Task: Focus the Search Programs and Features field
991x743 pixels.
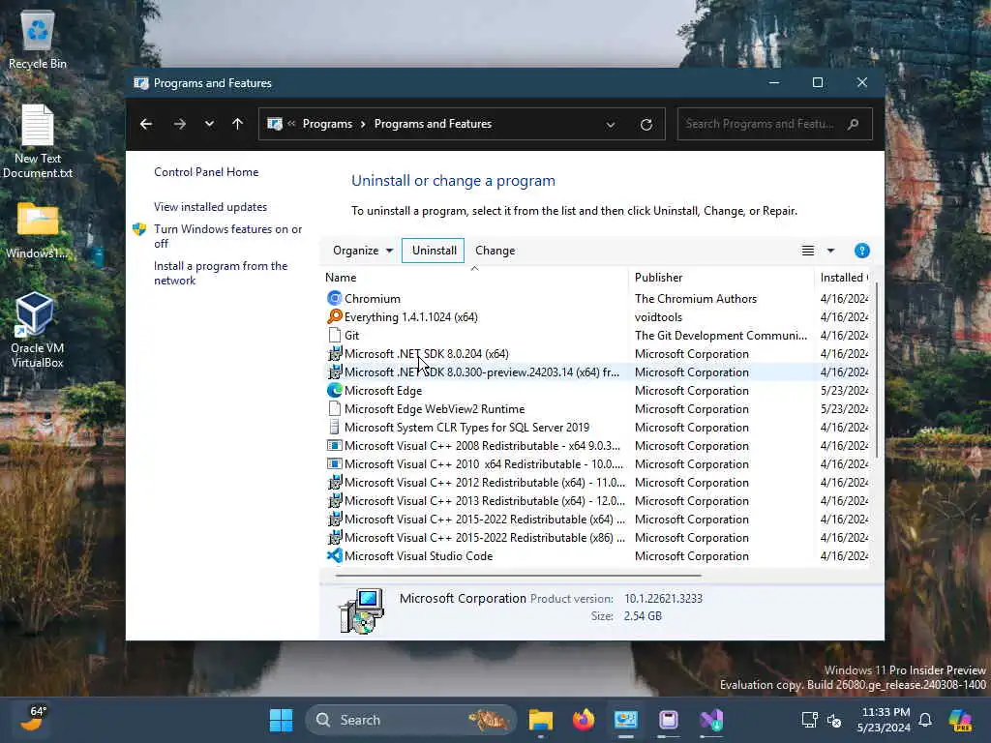Action: (x=774, y=124)
